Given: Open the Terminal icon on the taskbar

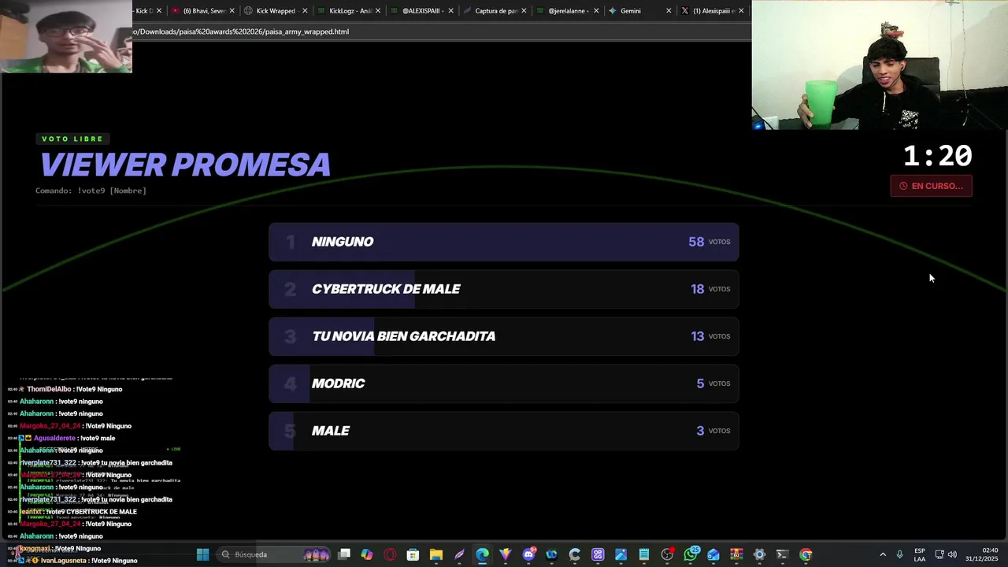Looking at the screenshot, I should click(x=782, y=554).
